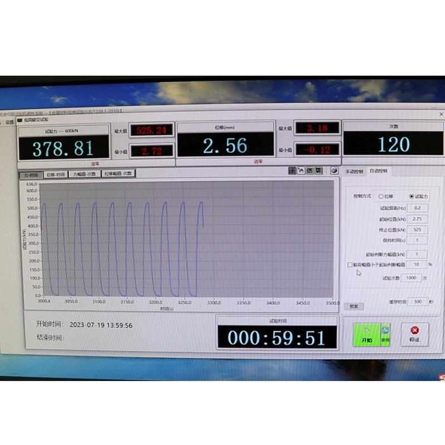
Task: Click the 起始判断力幅值(kN) input field
Action: (x=417, y=254)
